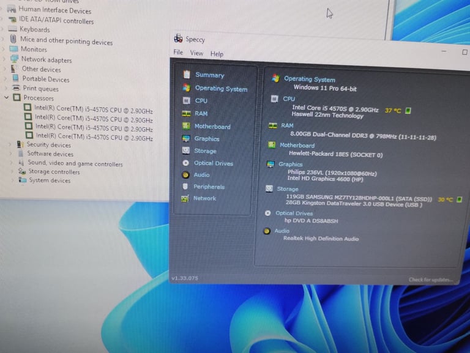Click the Intel HD Graphics 4600 text
470x353 pixels.
[x=325, y=179]
